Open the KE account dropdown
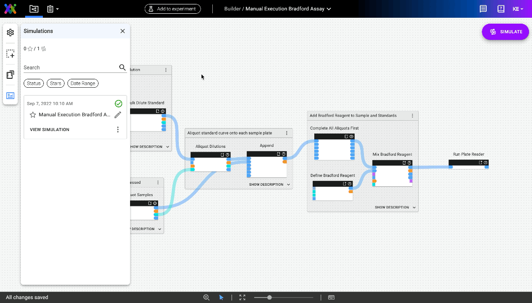Image resolution: width=532 pixels, height=303 pixels. point(517,8)
